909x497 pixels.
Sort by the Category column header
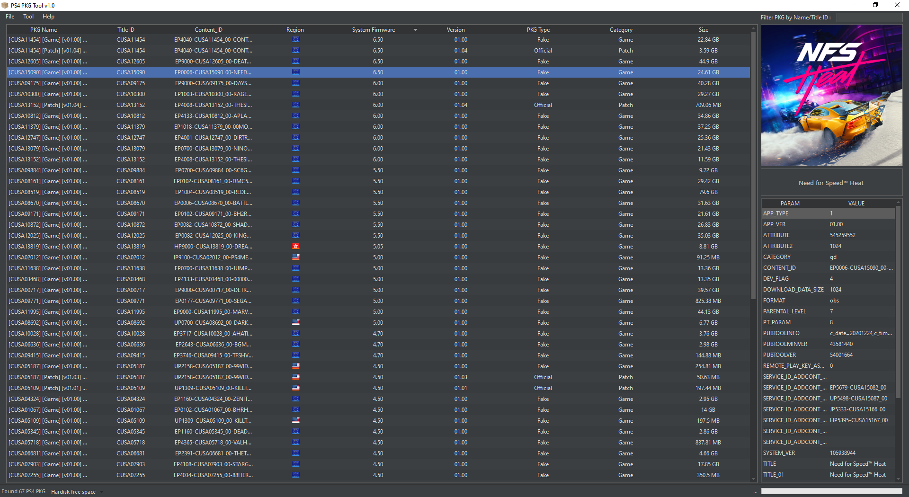tap(621, 30)
